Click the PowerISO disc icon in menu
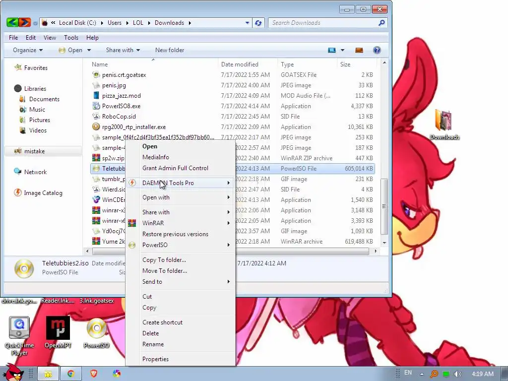Viewport: 508px width, 381px height. click(x=132, y=245)
